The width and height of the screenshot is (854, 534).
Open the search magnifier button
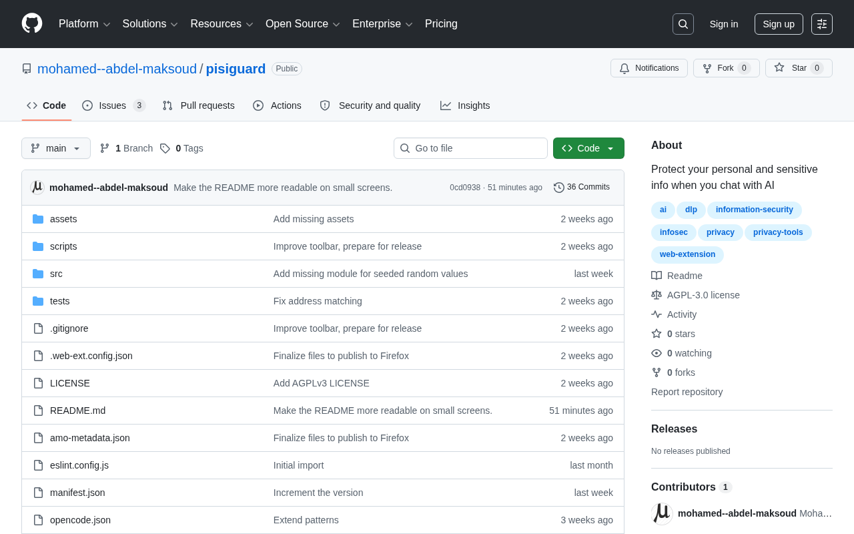click(683, 24)
